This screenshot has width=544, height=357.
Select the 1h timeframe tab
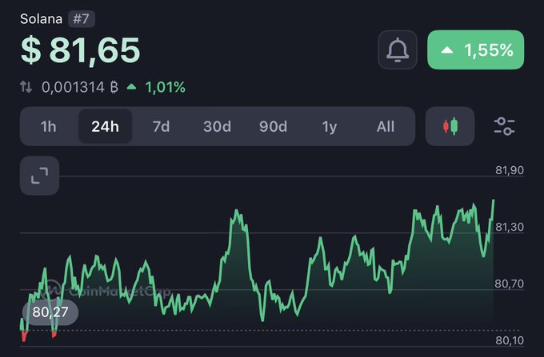(x=48, y=126)
